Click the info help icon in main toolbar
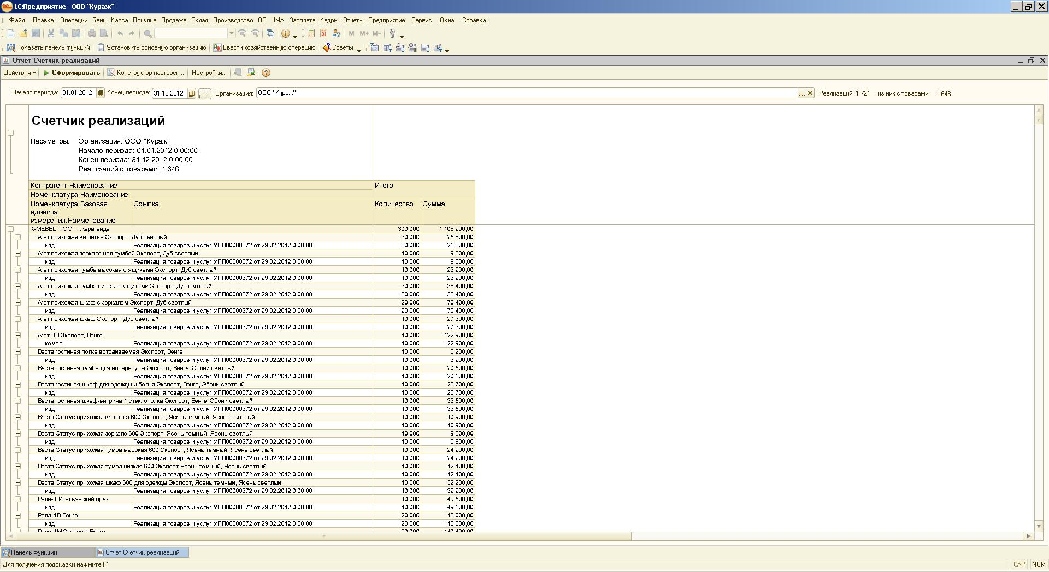The image size is (1049, 572). coord(286,33)
